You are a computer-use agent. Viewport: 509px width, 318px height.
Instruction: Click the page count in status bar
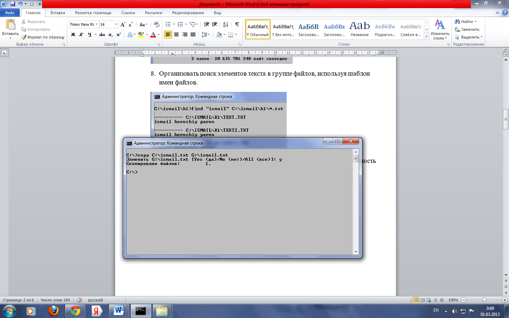18,300
